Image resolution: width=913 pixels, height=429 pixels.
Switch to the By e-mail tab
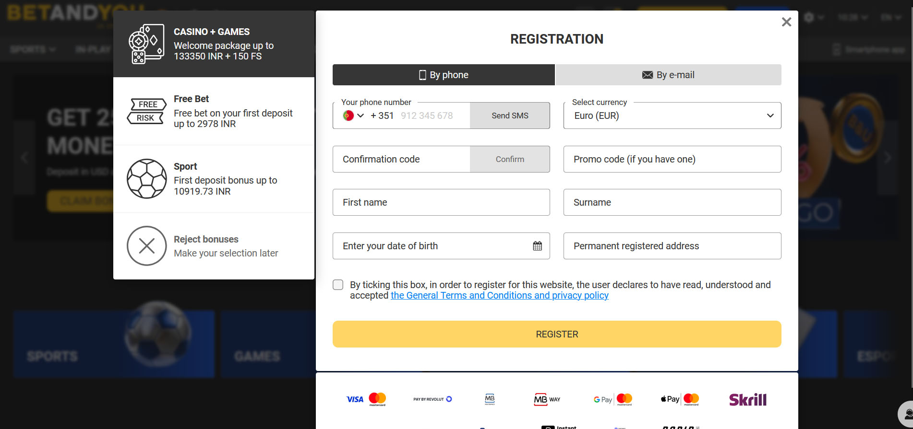click(668, 75)
